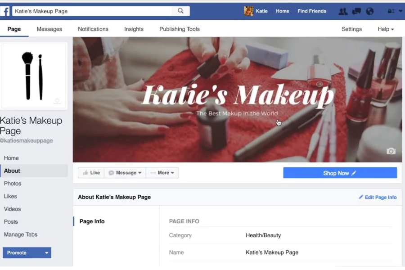Open Posts in the left sidebar
This screenshot has height=270, width=405.
(x=11, y=222)
